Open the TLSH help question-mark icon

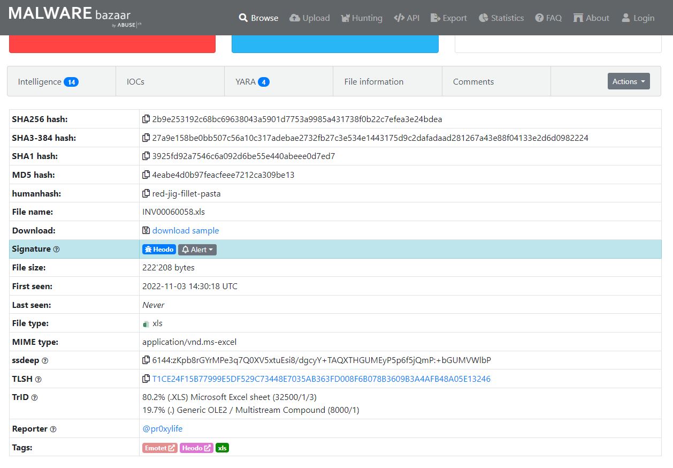click(x=38, y=380)
